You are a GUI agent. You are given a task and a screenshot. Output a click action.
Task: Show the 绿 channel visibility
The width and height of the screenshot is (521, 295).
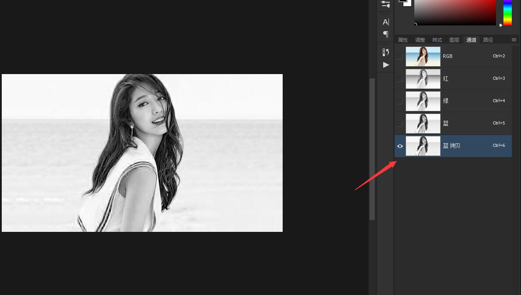[x=400, y=101]
